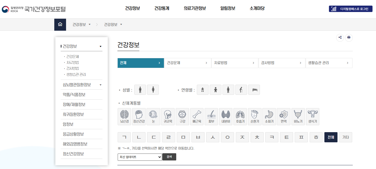This screenshot has width=376, height=169.
Task: Open the 최신 업데이트 sort dropdown
Action: 139,157
